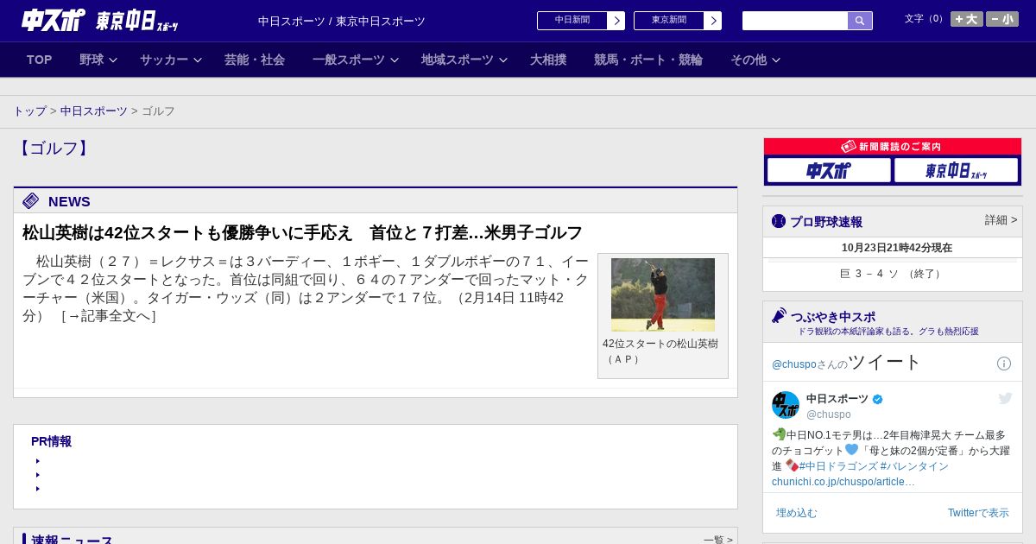
Task: Focus the header search input field
Action: point(795,21)
